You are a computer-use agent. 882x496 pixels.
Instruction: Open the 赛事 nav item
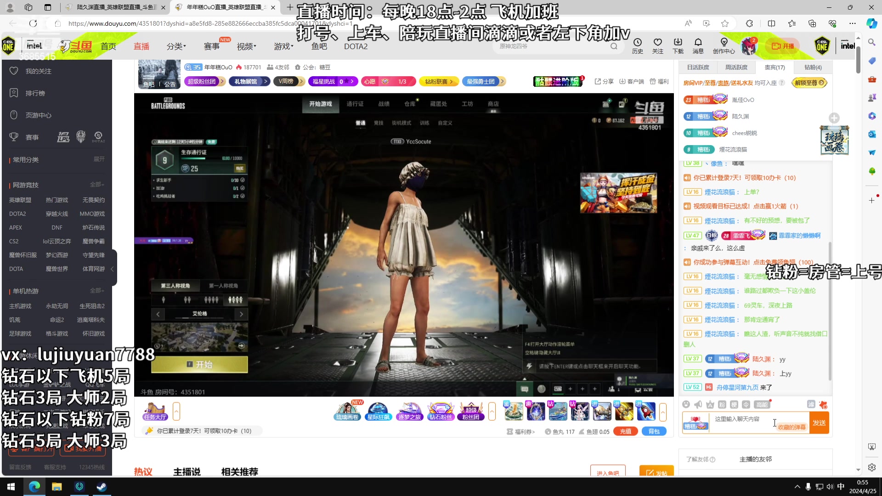point(211,46)
